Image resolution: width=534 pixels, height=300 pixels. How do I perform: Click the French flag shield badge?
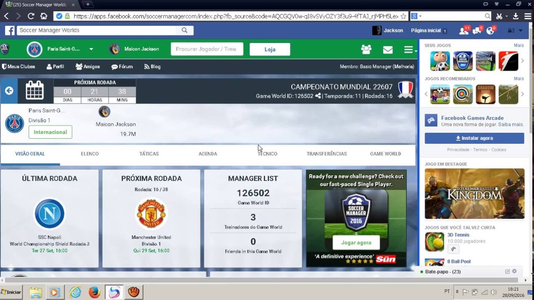pos(405,90)
